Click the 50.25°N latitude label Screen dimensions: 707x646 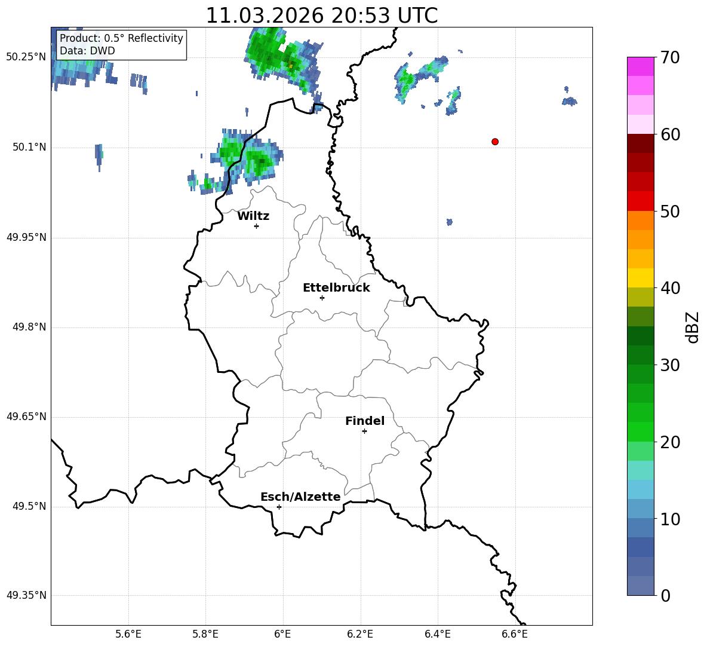click(x=26, y=57)
